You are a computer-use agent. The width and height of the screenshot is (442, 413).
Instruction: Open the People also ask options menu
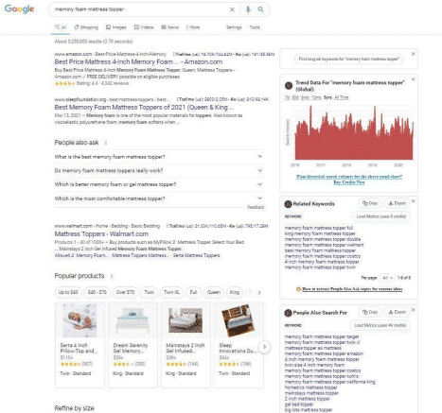[106, 143]
